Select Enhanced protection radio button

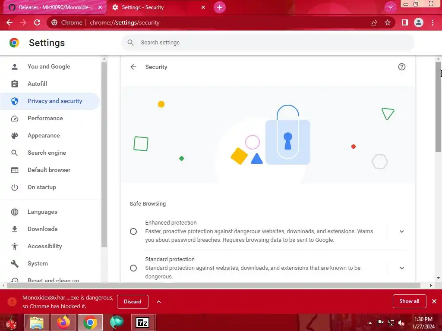tap(133, 231)
